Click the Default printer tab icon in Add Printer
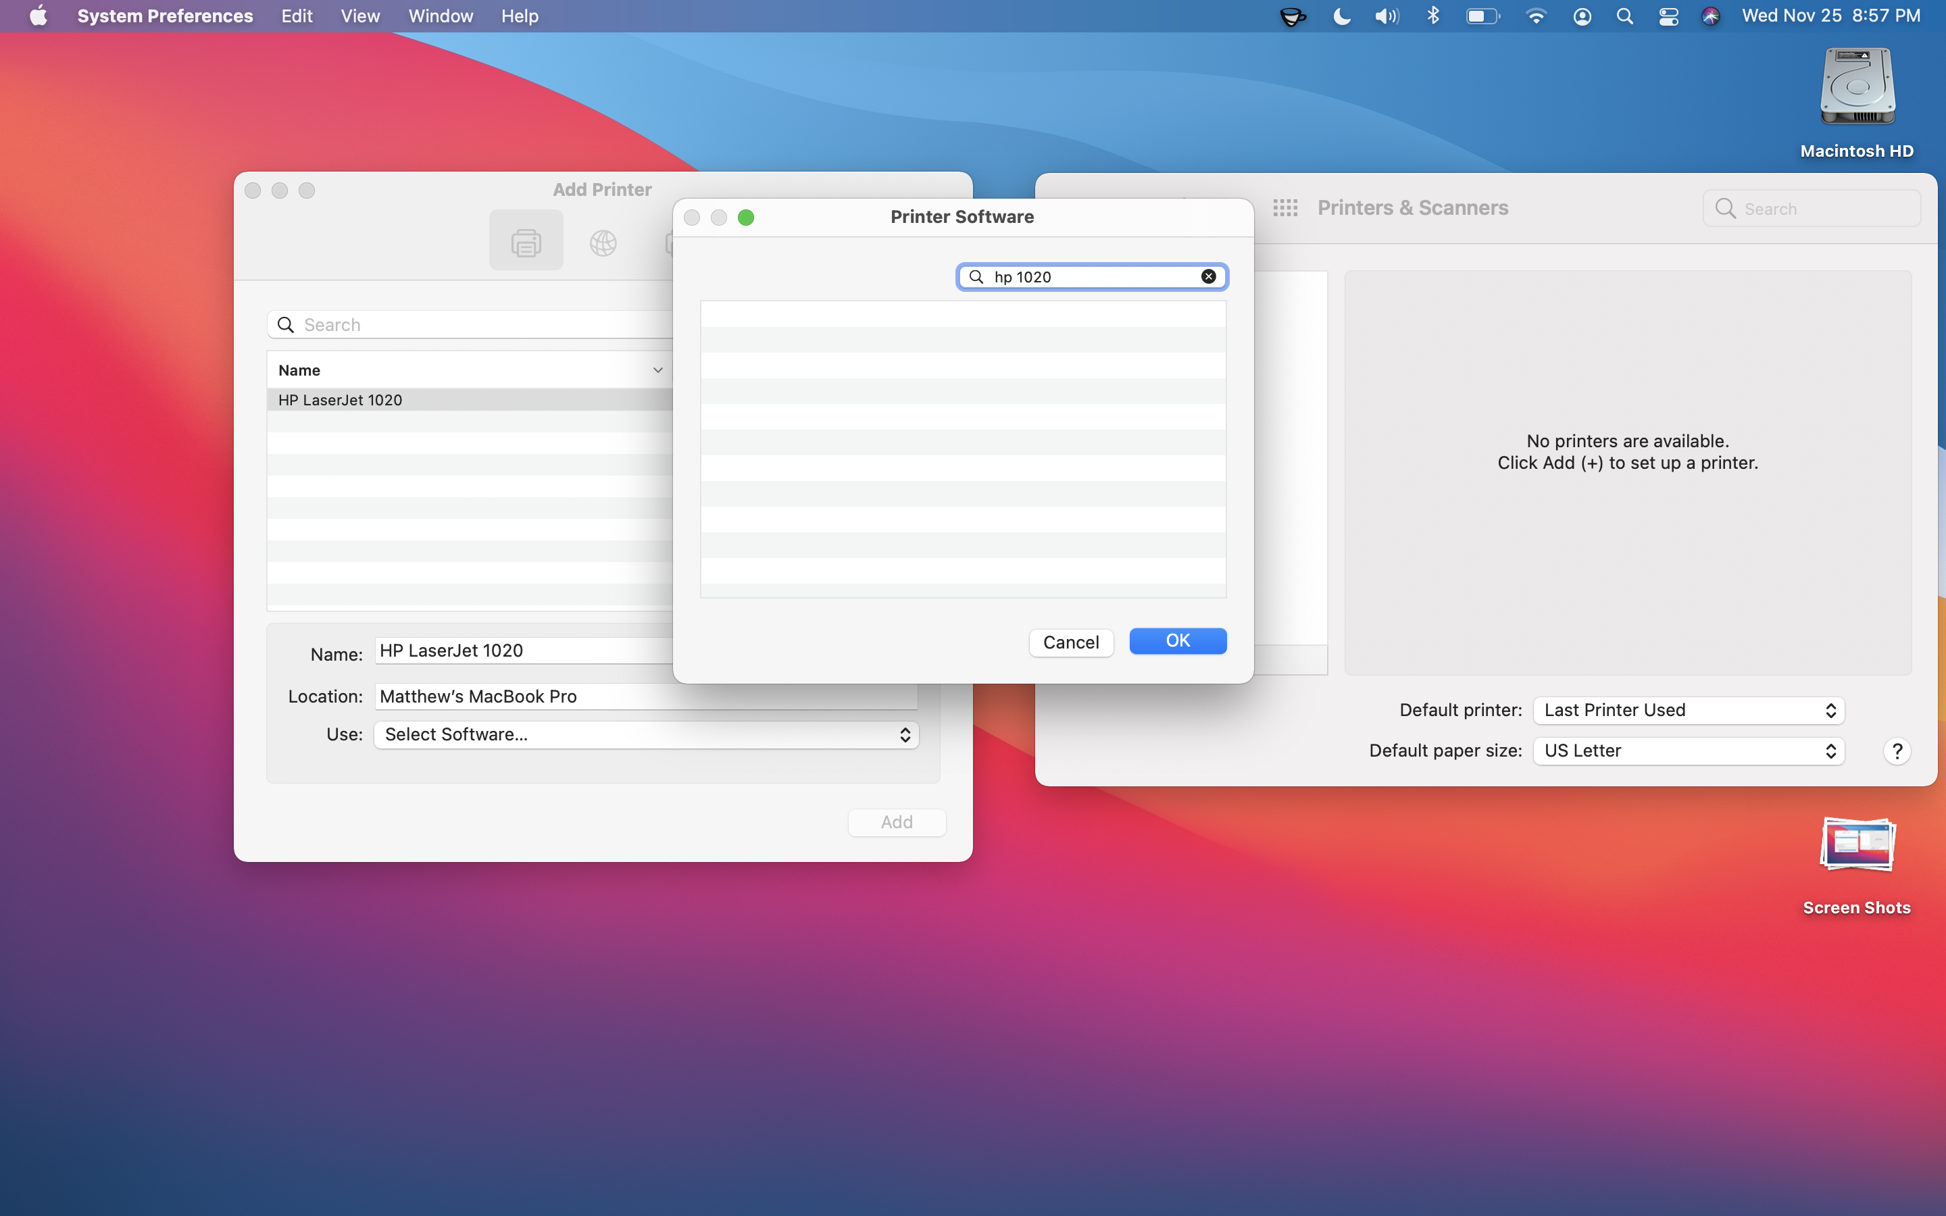Image resolution: width=1946 pixels, height=1216 pixels. coord(526,241)
